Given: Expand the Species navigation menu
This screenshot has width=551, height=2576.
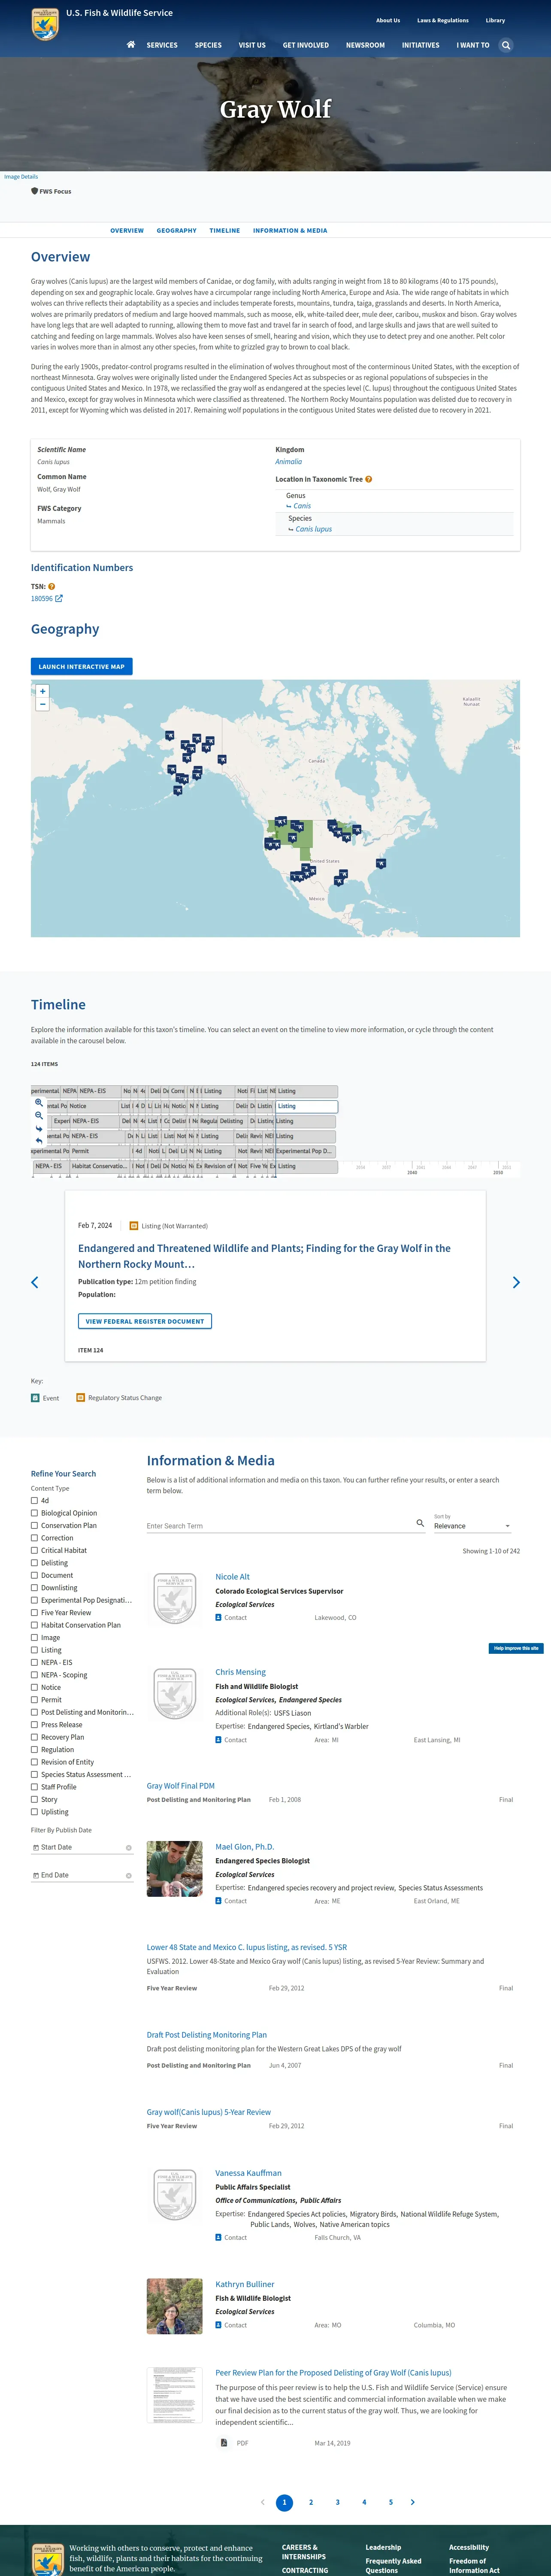Looking at the screenshot, I should click(x=208, y=45).
